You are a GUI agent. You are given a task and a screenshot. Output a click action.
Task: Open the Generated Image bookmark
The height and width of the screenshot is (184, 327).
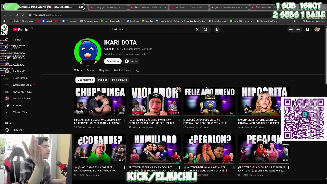(218, 21)
